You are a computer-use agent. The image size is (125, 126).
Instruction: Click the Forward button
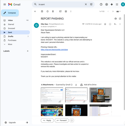click(62, 120)
